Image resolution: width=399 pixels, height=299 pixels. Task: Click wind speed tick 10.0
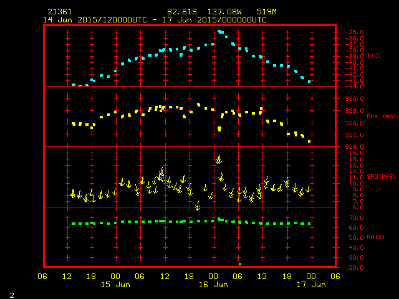coord(356,183)
